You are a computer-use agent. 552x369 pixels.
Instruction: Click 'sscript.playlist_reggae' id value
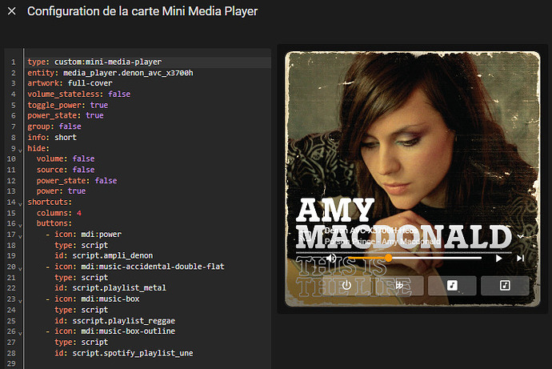tap(124, 321)
